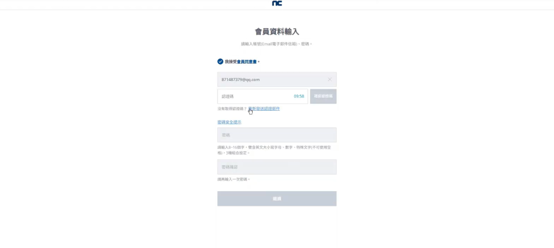
Task: Click the subtitle mentioning Email電子郵件信箱
Action: coord(277,44)
